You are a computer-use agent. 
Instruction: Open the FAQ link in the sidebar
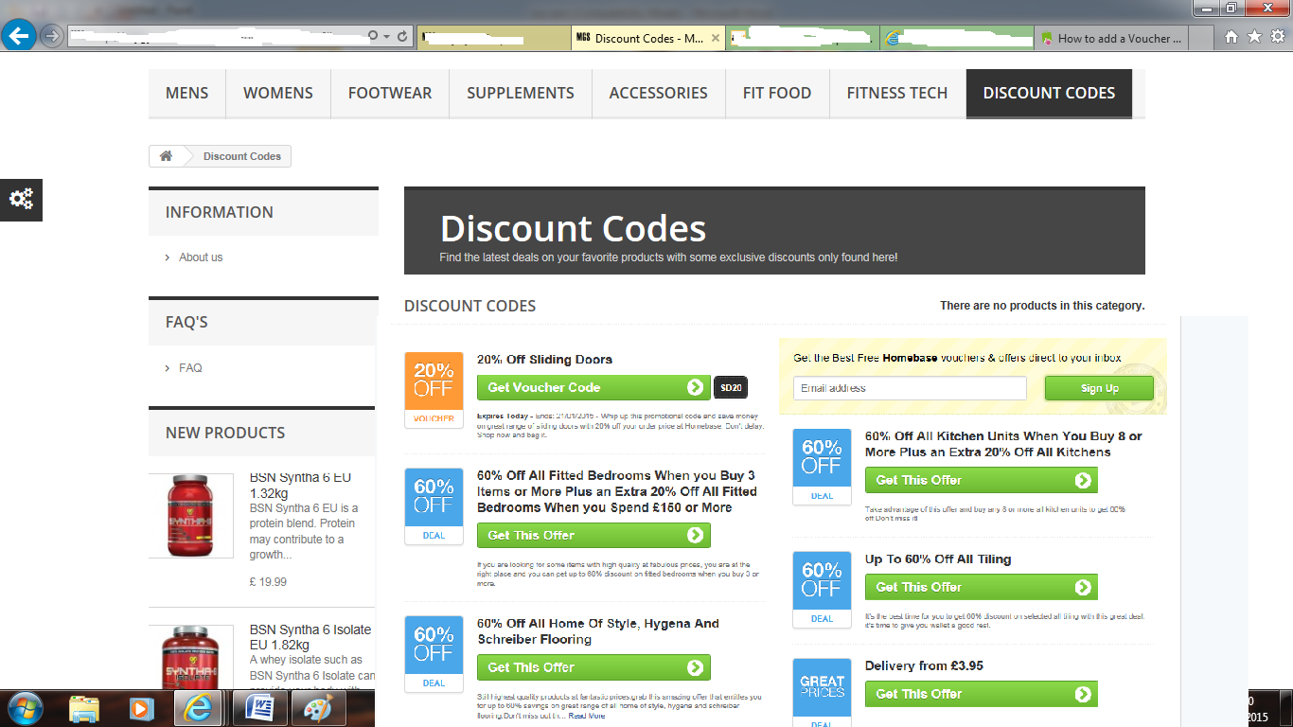click(190, 368)
